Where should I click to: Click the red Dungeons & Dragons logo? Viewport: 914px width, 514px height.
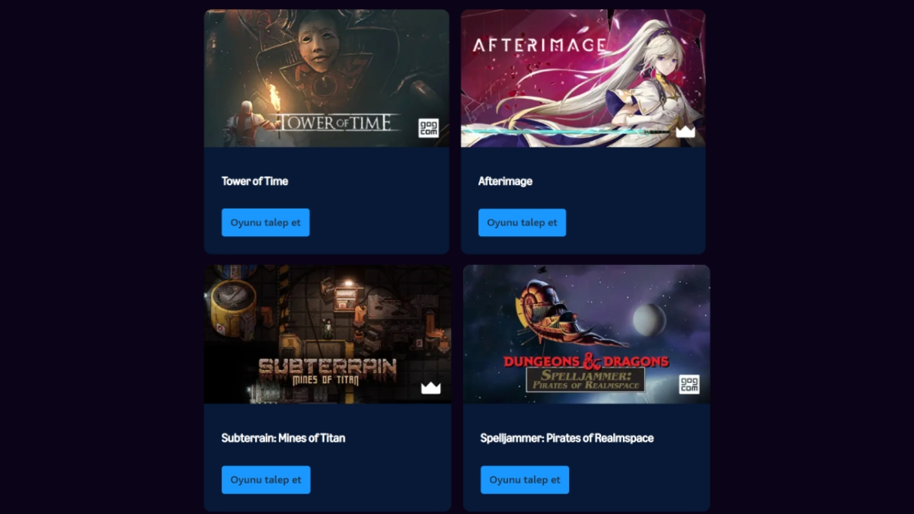[x=586, y=361]
